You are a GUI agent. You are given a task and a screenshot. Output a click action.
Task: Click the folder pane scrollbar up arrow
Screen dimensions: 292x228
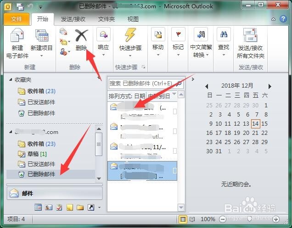(x=99, y=128)
